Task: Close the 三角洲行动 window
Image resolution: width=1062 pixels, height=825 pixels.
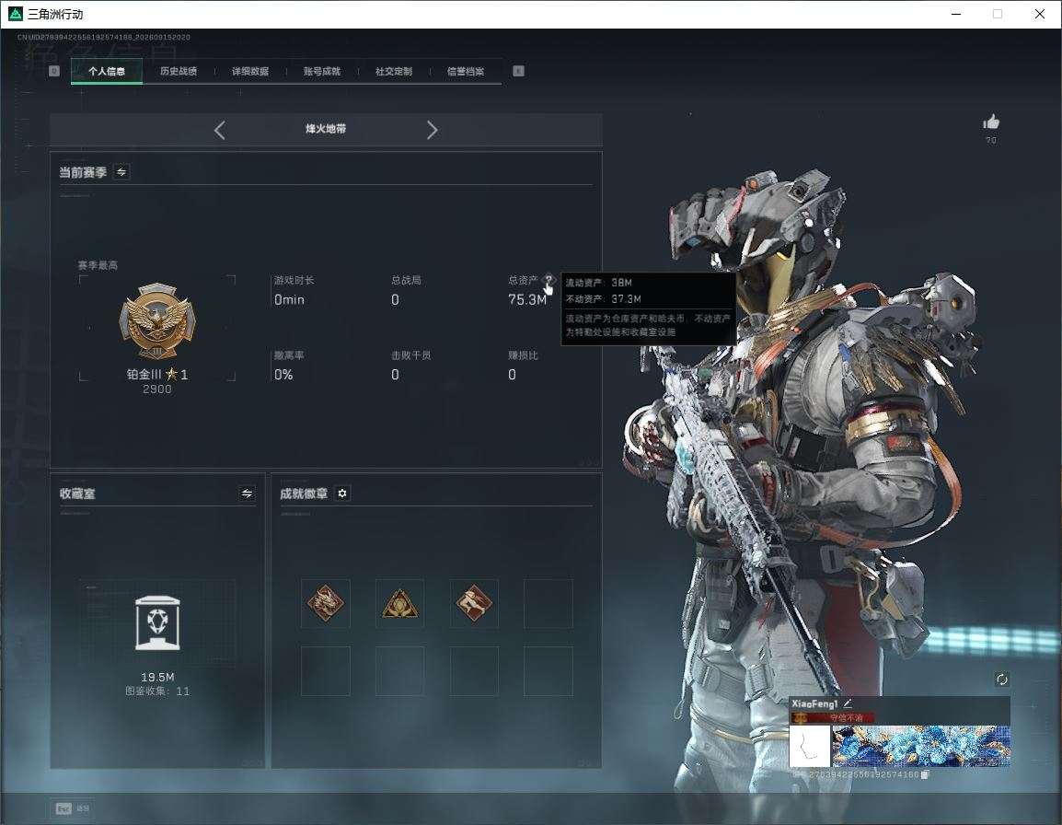Action: pos(1040,14)
